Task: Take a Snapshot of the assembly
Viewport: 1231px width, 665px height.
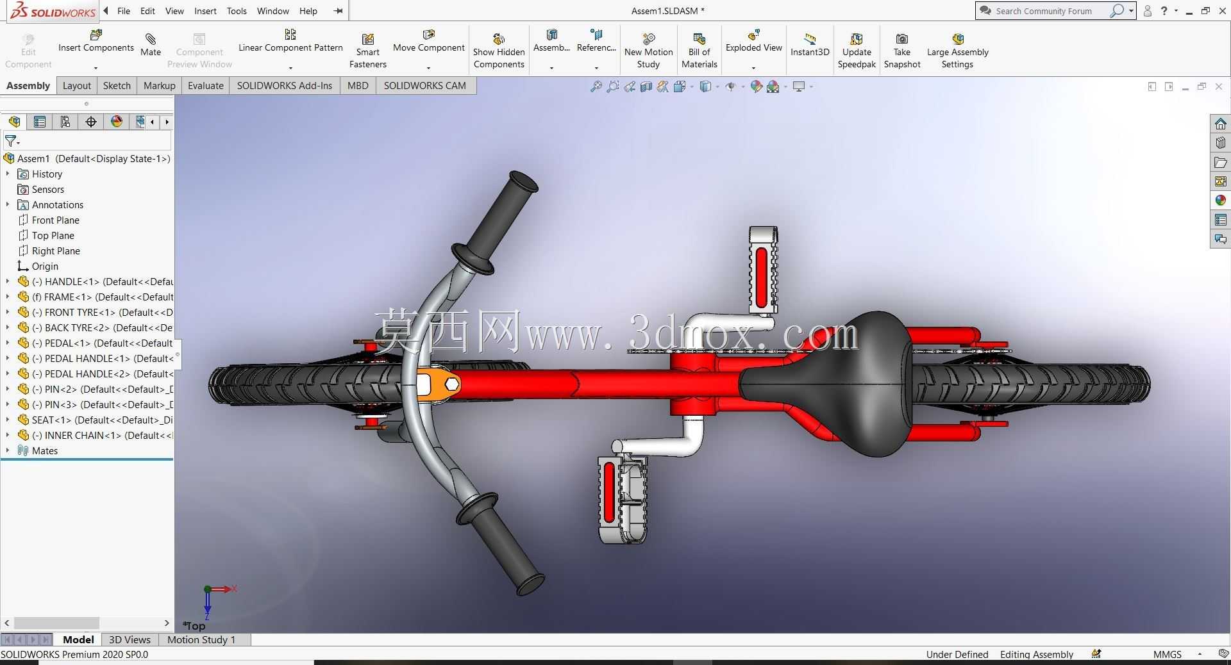Action: click(902, 51)
